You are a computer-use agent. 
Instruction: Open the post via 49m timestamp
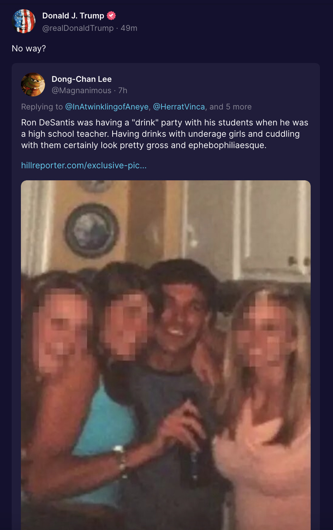coord(129,28)
